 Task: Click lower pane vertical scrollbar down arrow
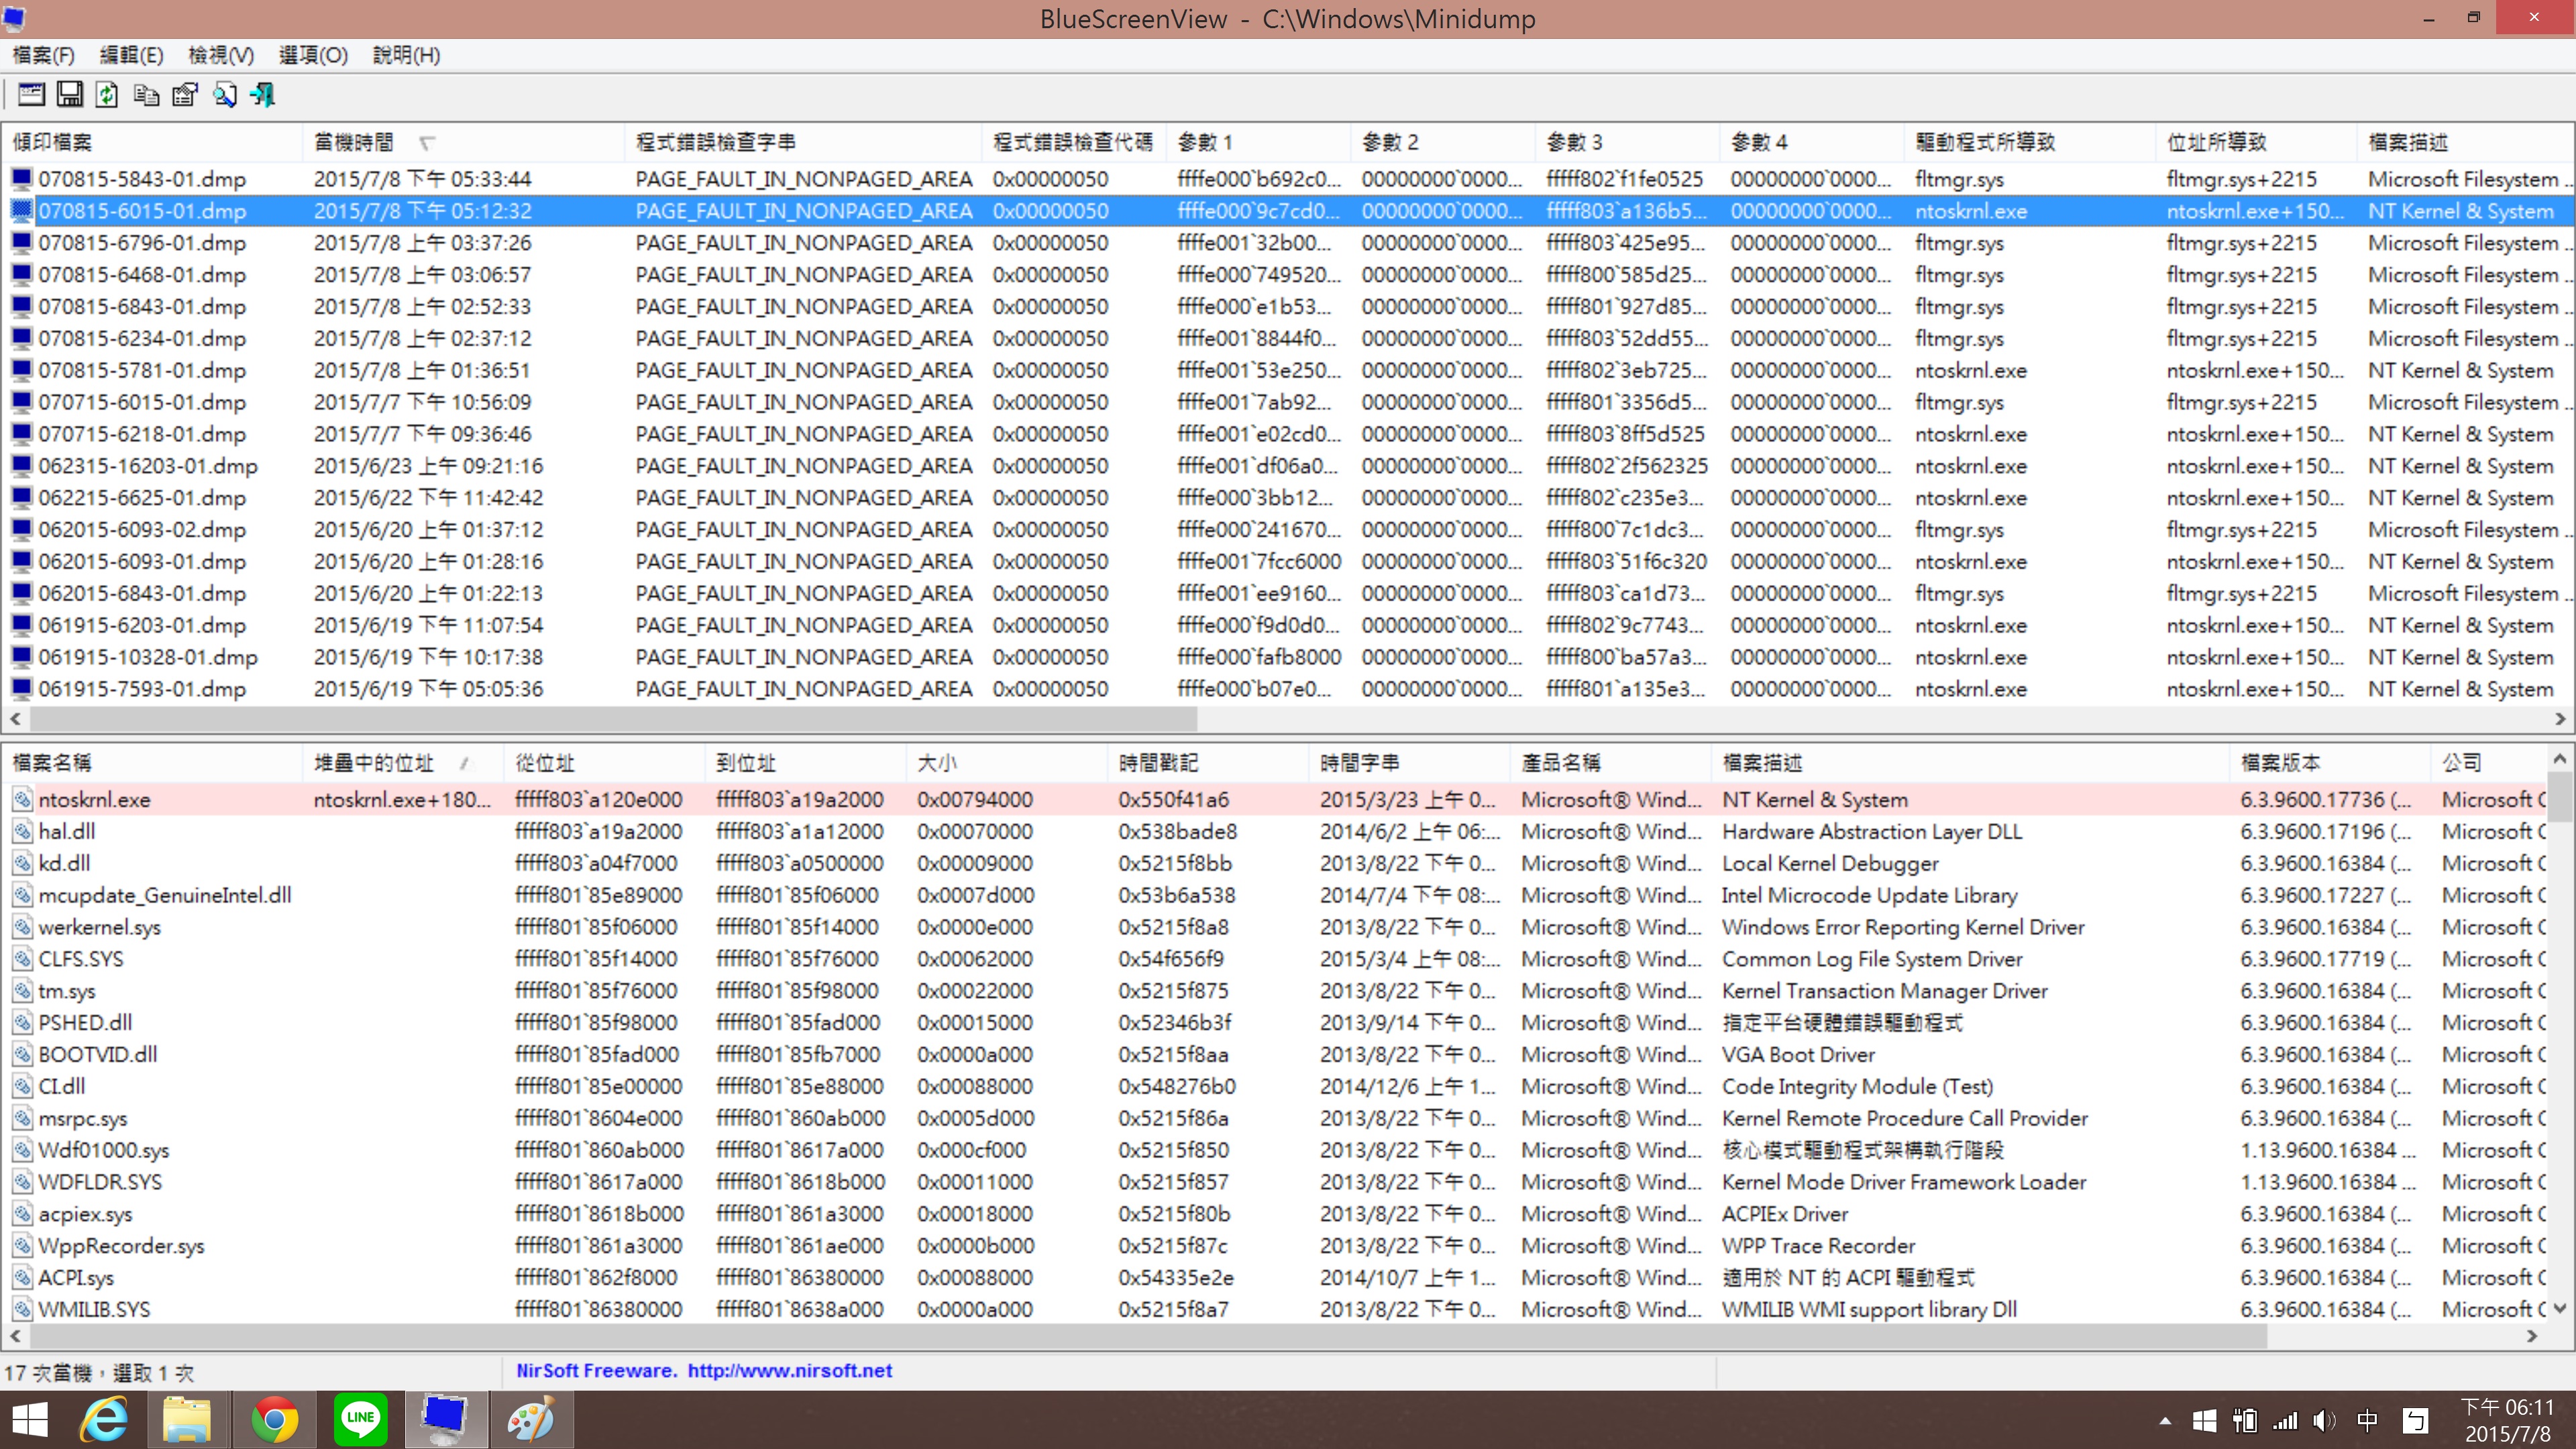click(2560, 1308)
